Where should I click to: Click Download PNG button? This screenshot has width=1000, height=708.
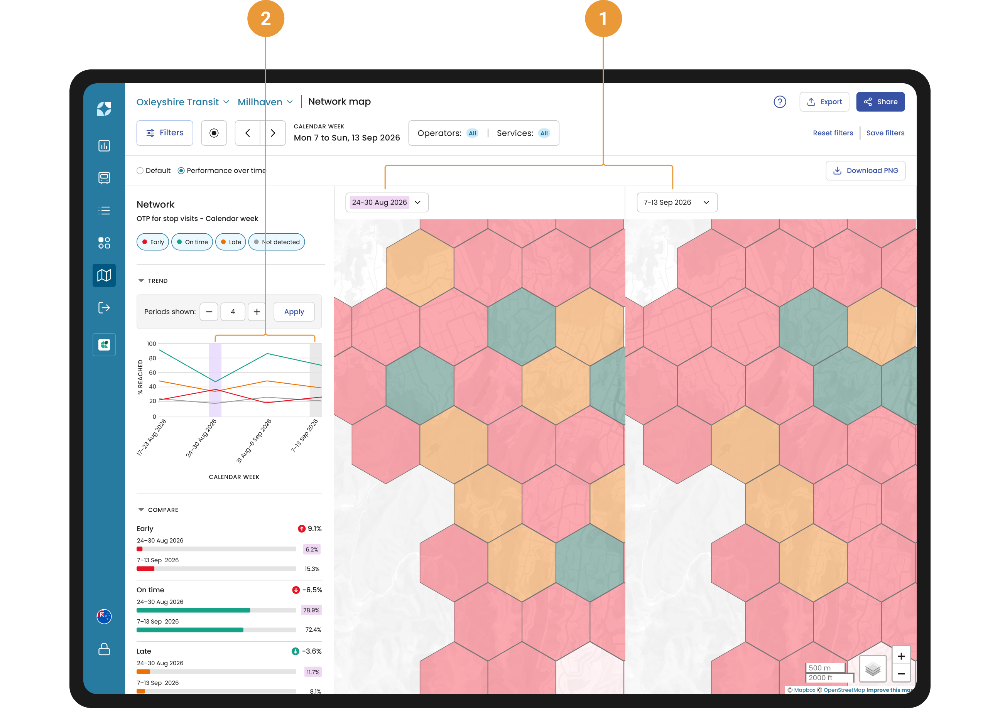865,170
